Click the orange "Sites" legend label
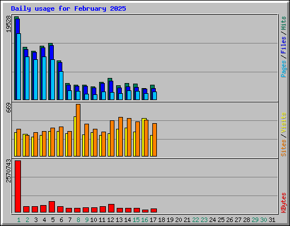Image resolution: width=290 pixels, height=226 pixels. [283, 148]
